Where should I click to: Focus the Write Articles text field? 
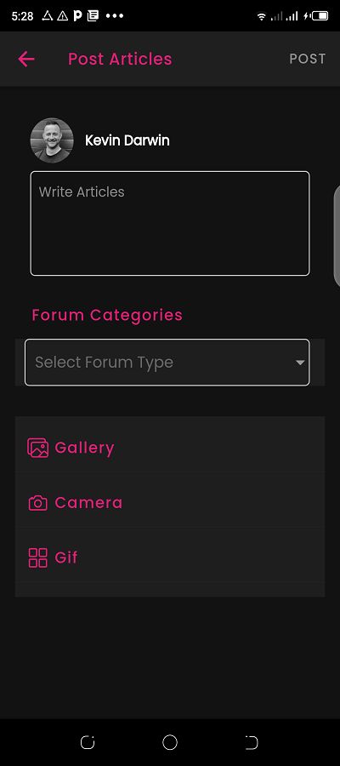[170, 223]
